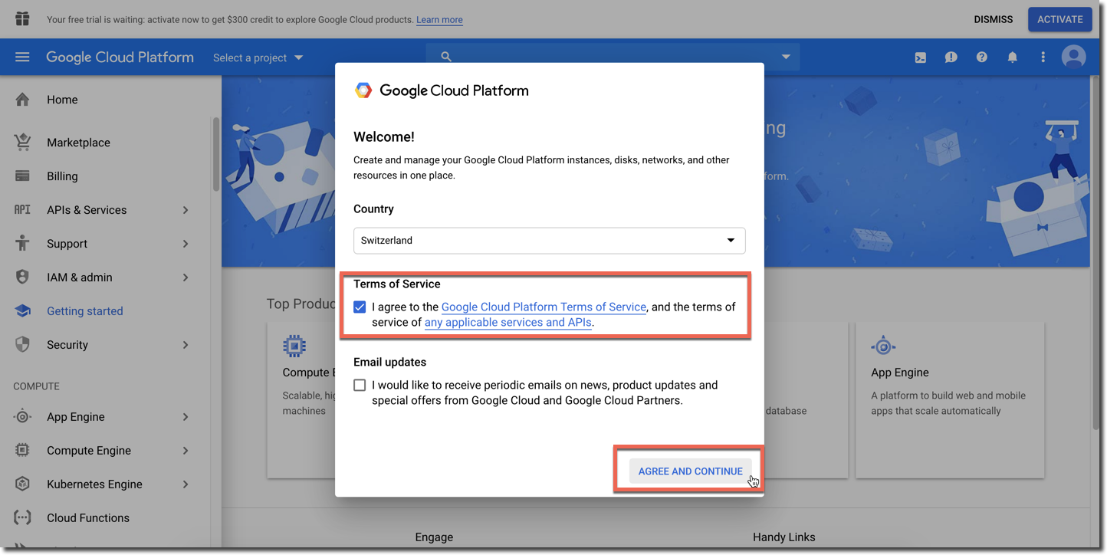Click the App Engine sidebar icon
Screen dimensions: 1107x555
[22, 417]
